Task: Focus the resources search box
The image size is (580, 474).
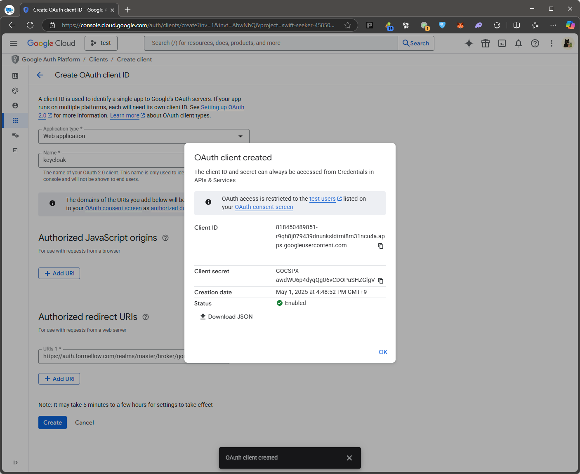Action: pyautogui.click(x=271, y=43)
